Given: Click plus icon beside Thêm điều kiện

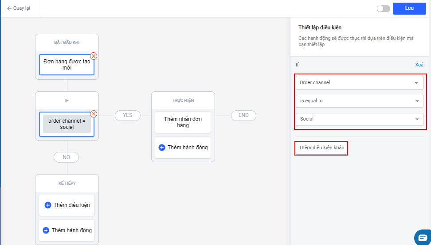Looking at the screenshot, I should coord(48,205).
